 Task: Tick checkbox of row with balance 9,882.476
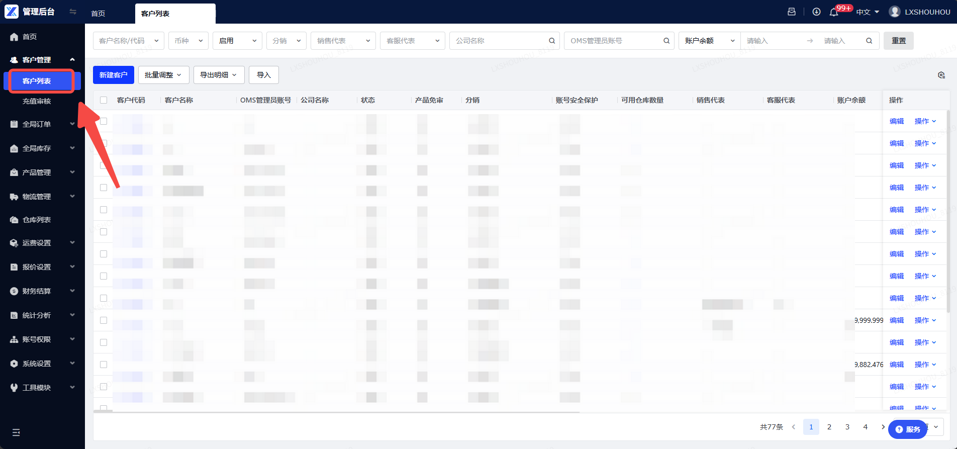click(104, 365)
